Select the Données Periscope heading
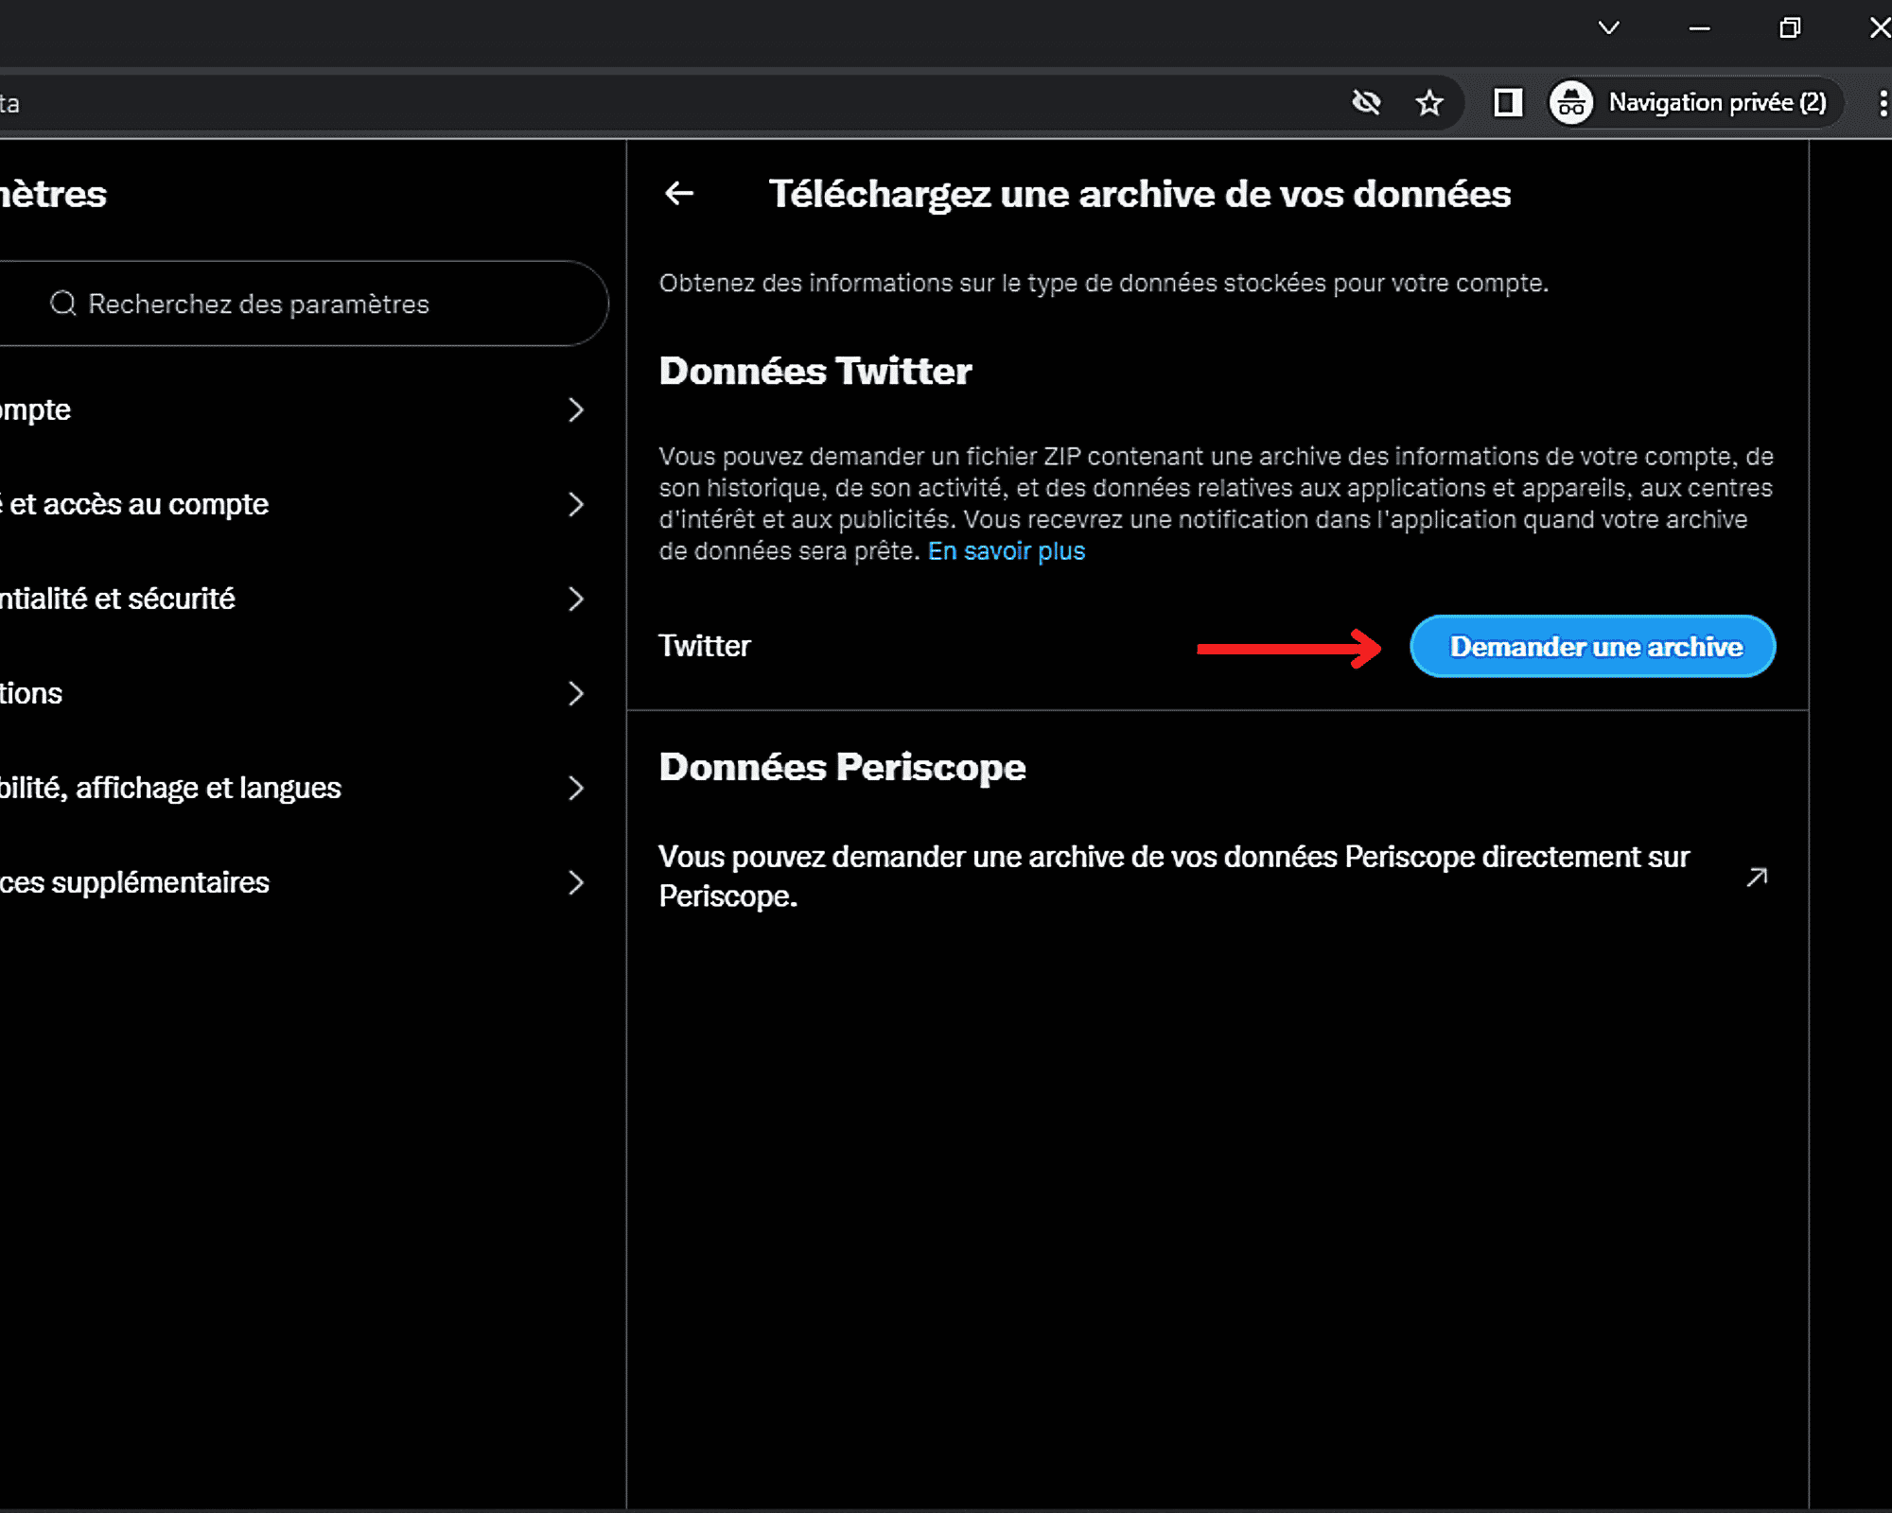Image resolution: width=1892 pixels, height=1513 pixels. tap(842, 767)
